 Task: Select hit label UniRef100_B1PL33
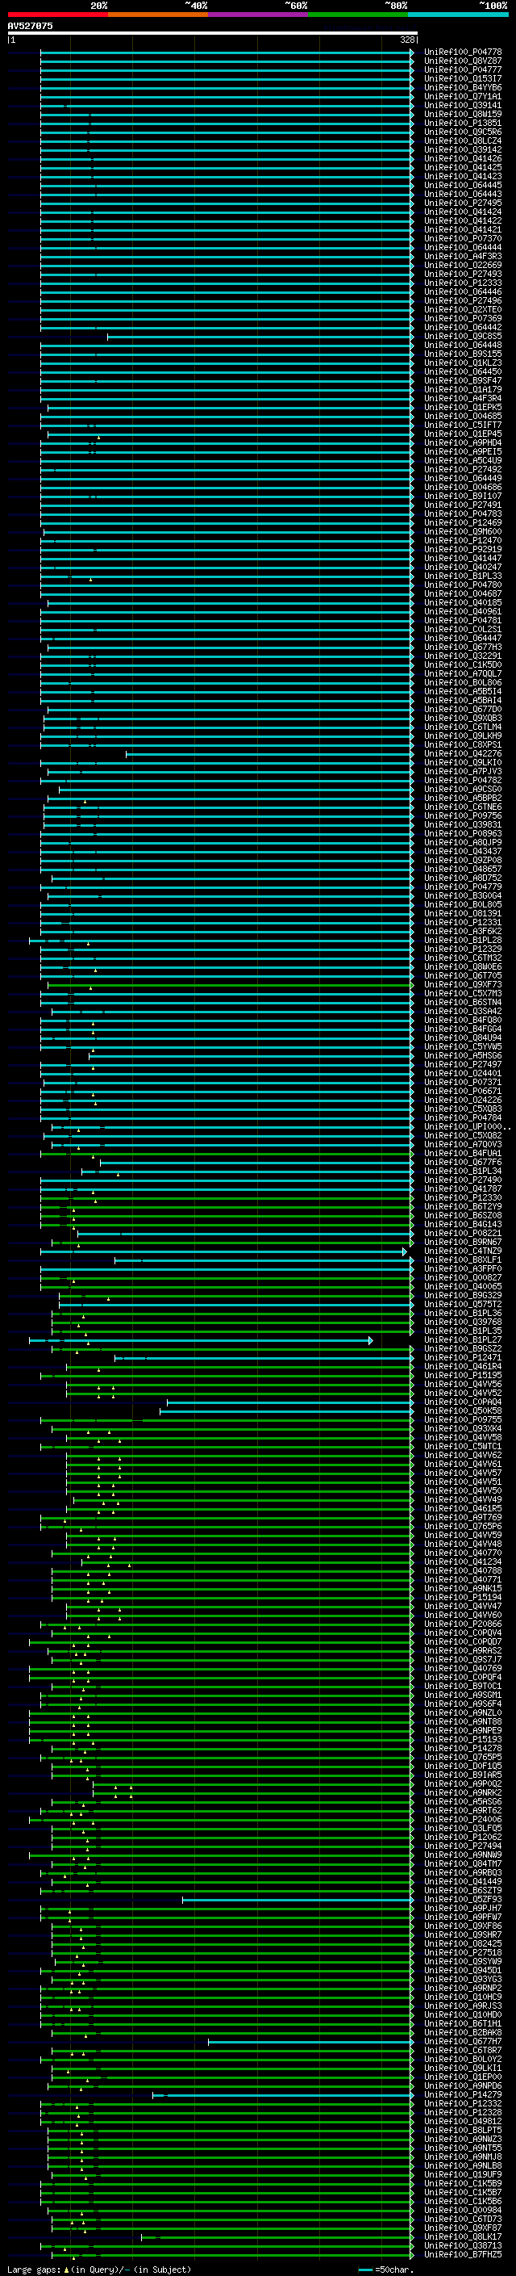pyautogui.click(x=462, y=576)
